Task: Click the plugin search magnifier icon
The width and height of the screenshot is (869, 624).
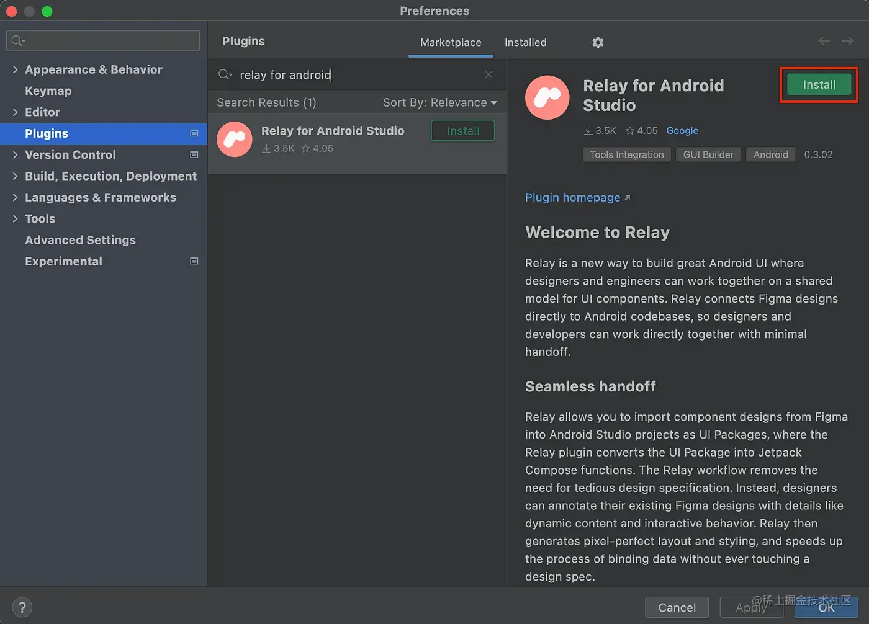Action: point(225,75)
